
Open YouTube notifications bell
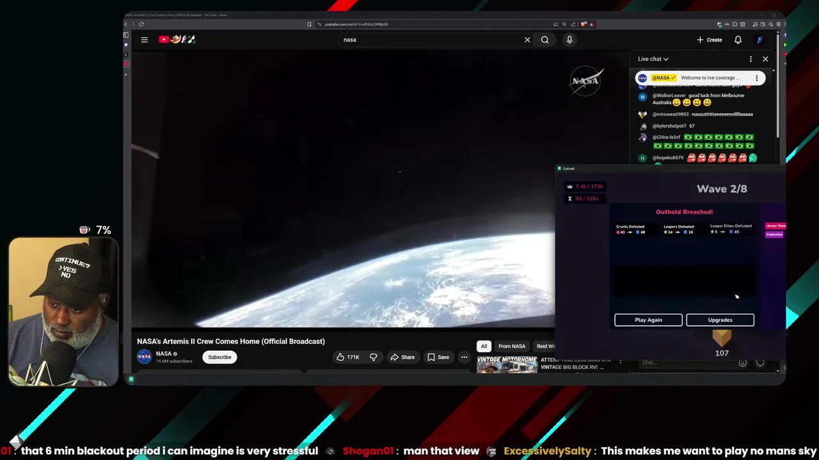[x=738, y=40]
